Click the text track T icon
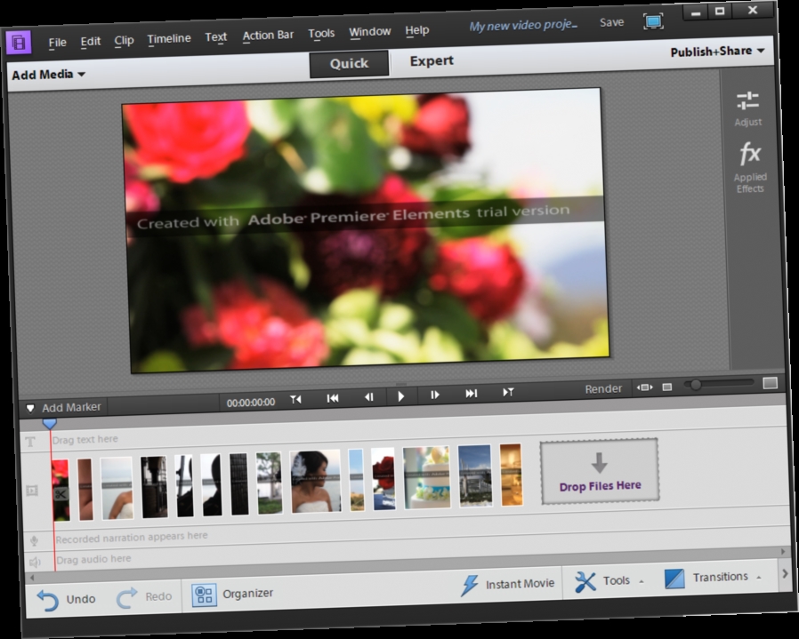This screenshot has height=639, width=799. 30,442
